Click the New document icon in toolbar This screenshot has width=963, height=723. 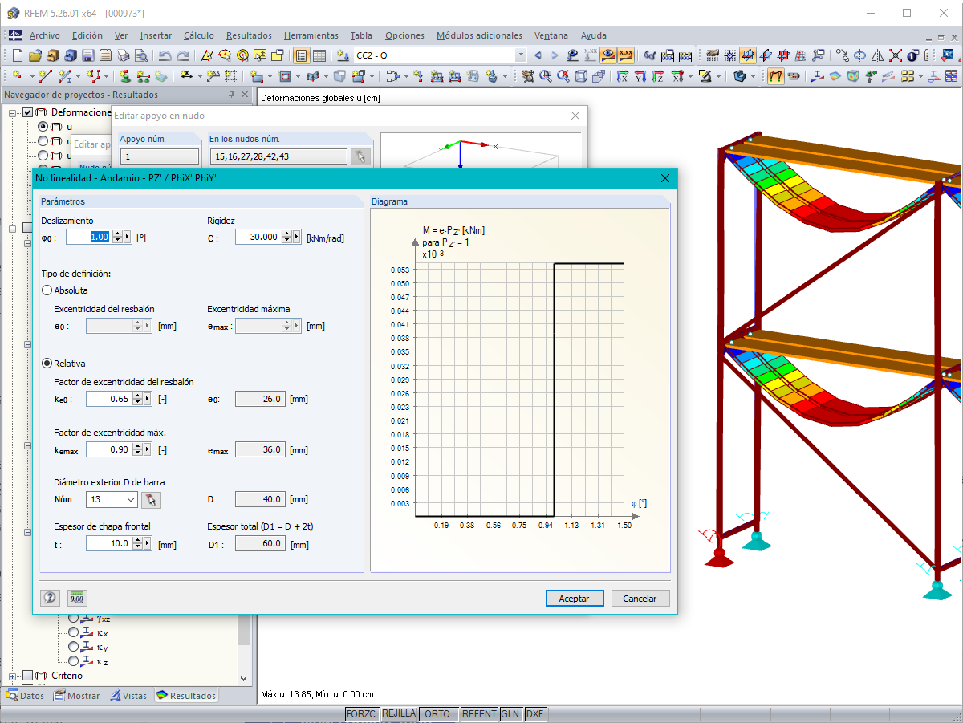(x=17, y=55)
